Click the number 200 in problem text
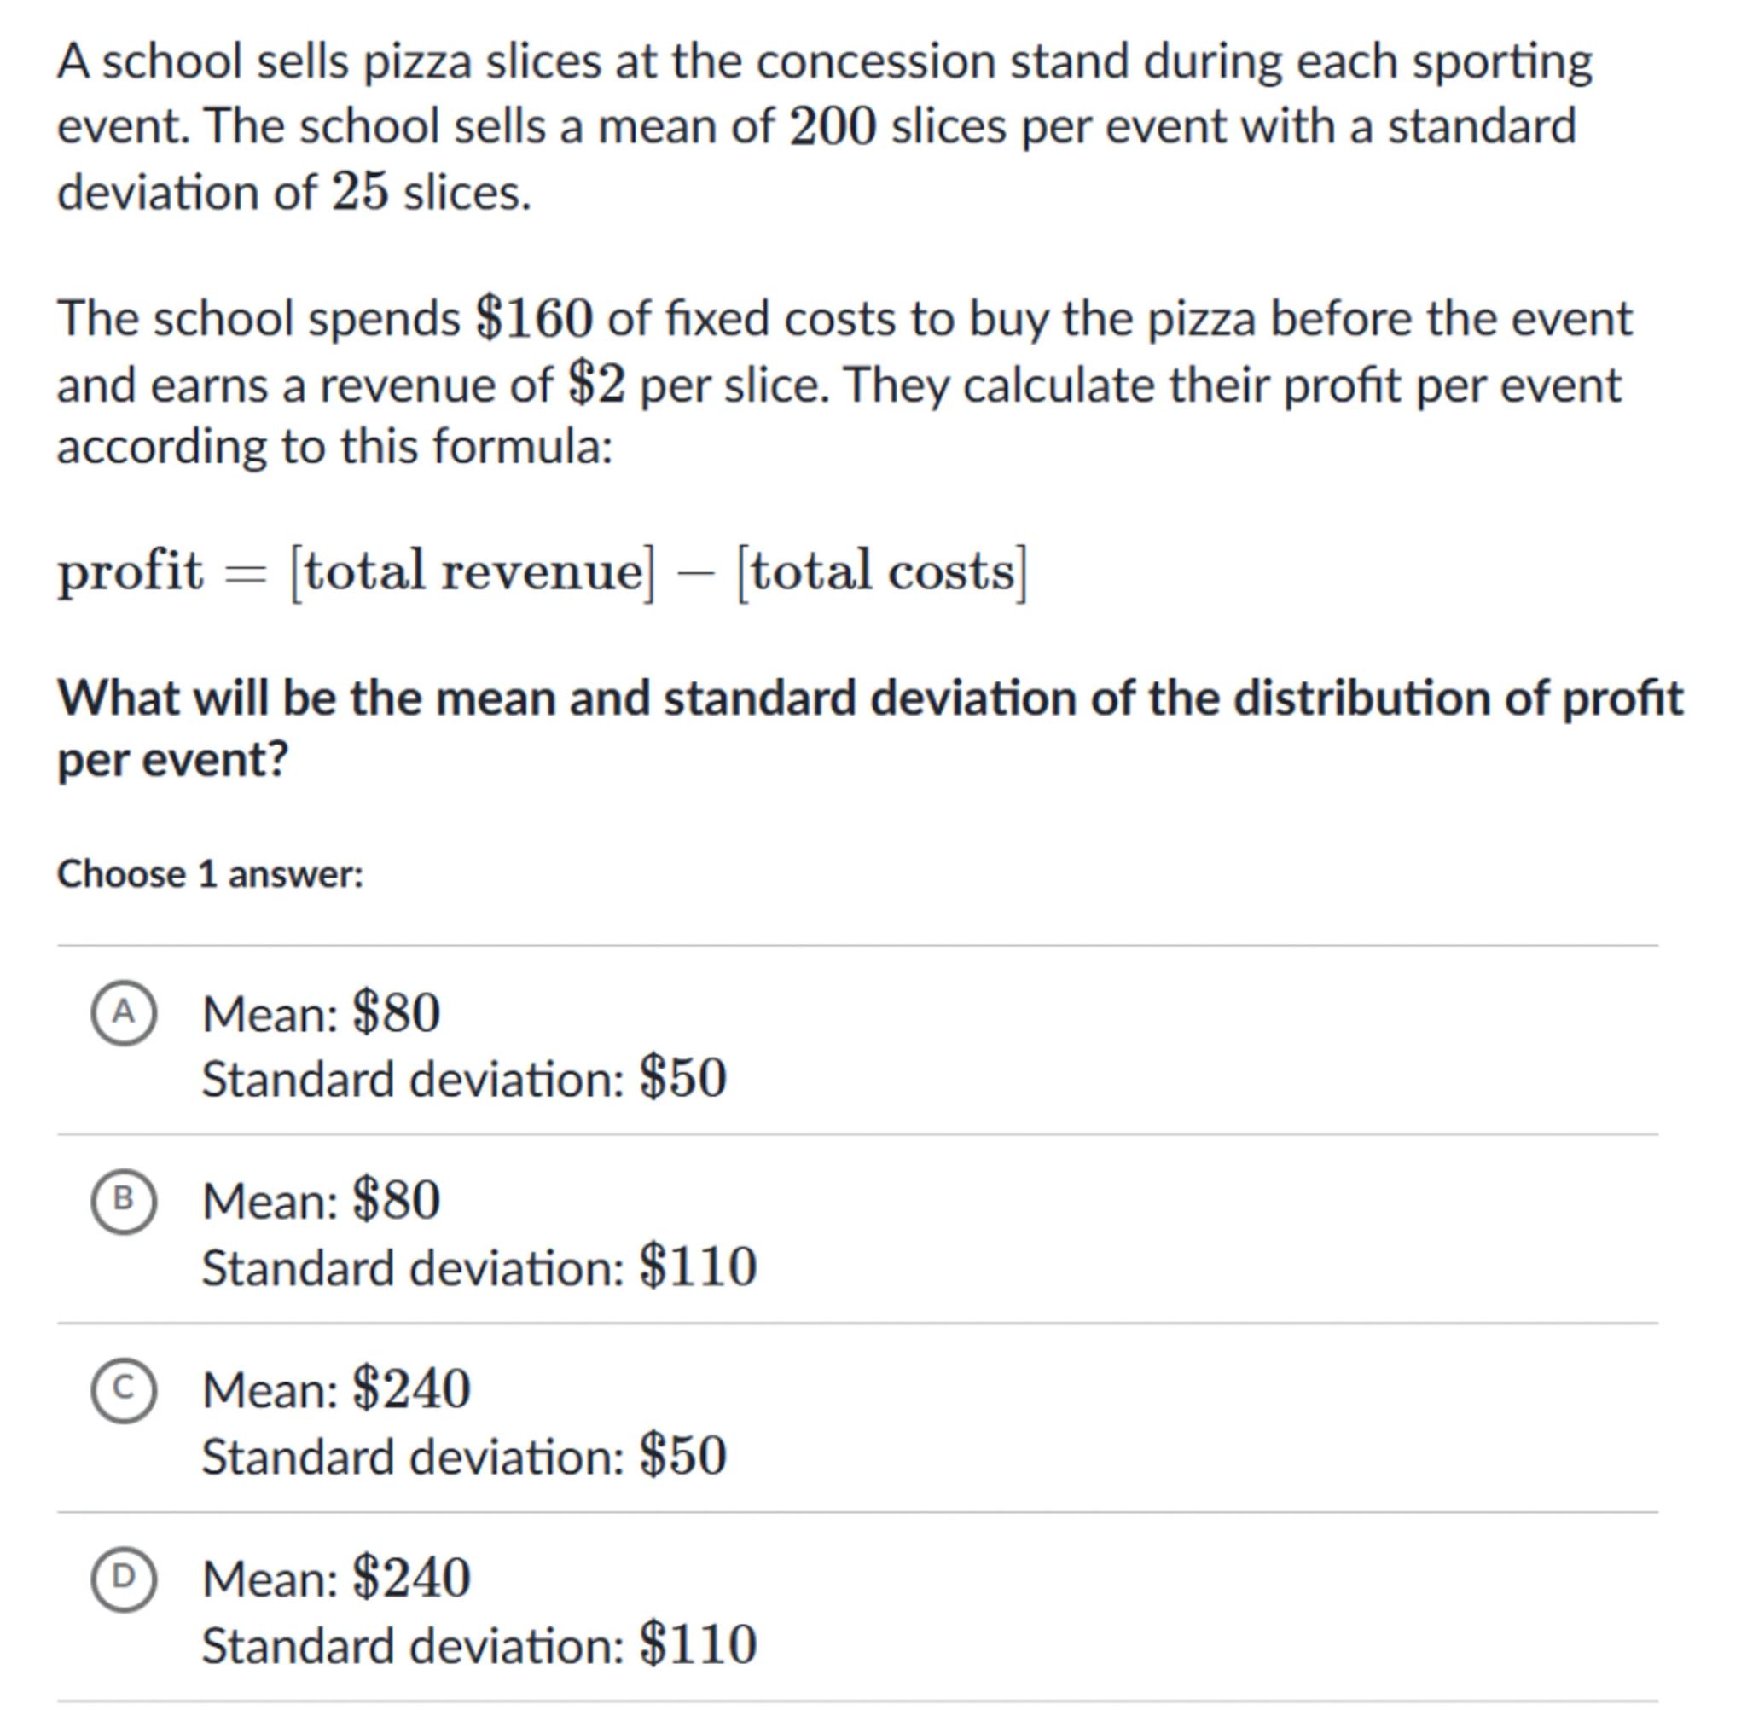The height and width of the screenshot is (1733, 1747). 833,126
